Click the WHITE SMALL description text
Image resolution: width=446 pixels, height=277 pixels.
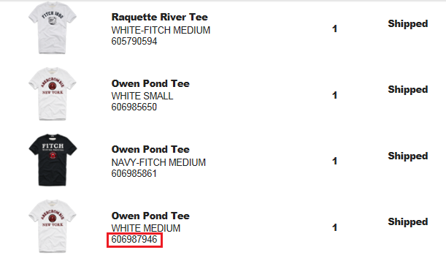click(142, 96)
